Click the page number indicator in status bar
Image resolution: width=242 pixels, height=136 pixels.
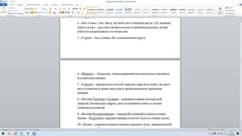point(7,130)
